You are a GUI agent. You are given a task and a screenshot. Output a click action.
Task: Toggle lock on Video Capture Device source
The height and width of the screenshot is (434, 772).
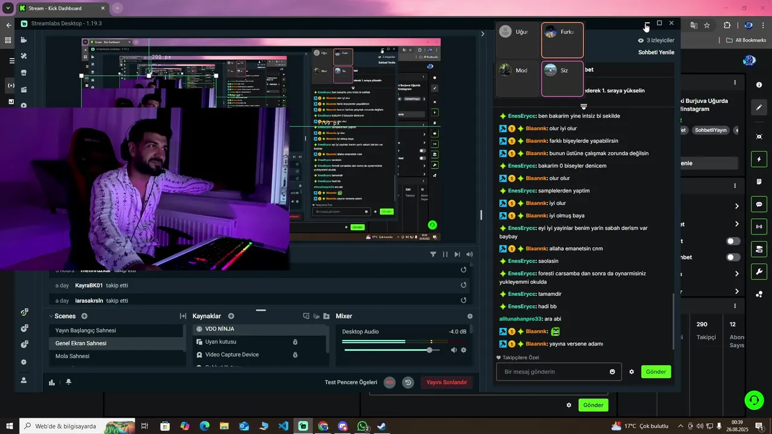point(295,354)
